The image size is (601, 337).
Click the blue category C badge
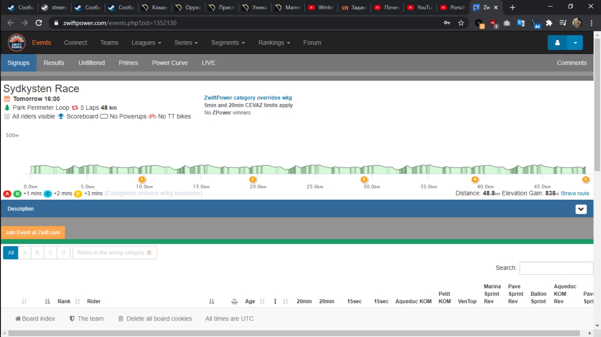click(48, 194)
